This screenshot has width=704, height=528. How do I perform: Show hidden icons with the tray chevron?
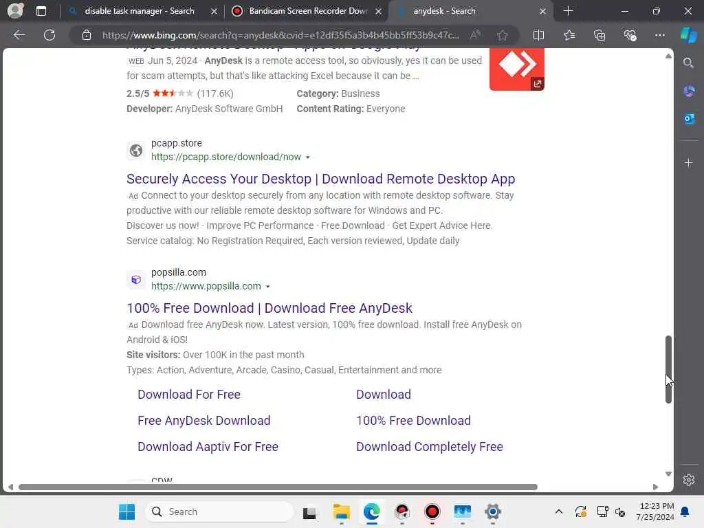[x=558, y=511]
